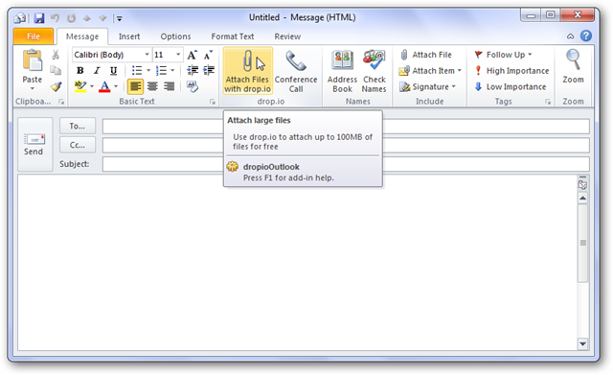Toggle High Importance flag
The height and width of the screenshot is (375, 613).
click(x=511, y=71)
